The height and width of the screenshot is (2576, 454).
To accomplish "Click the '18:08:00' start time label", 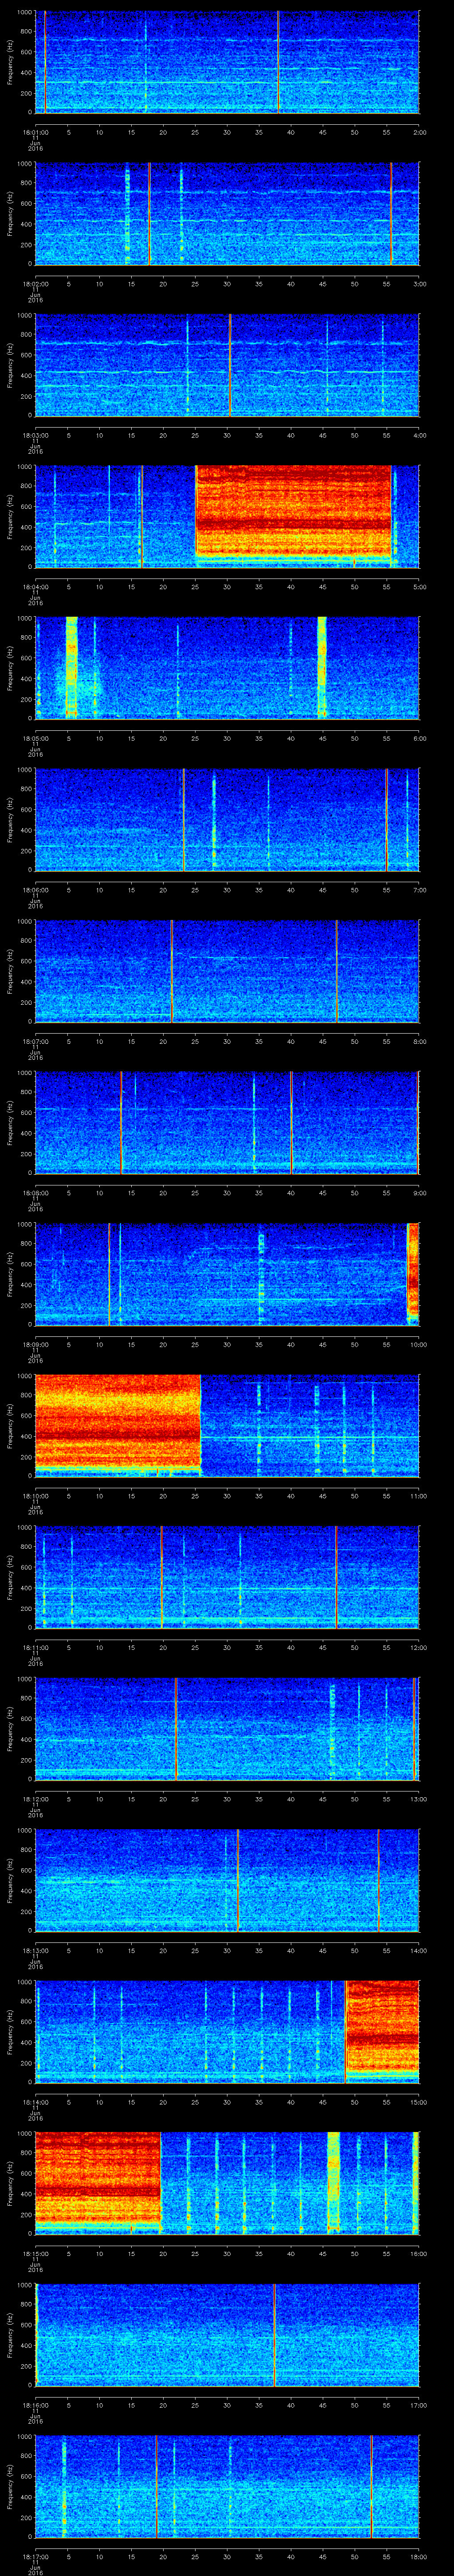I will tap(35, 1192).
